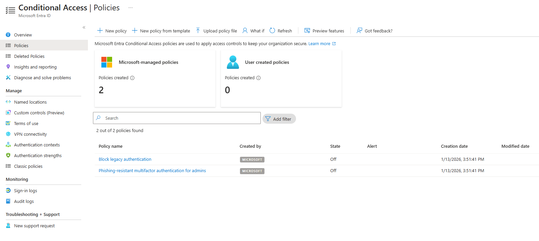The height and width of the screenshot is (241, 539).
Task: Click the Audit logs book icon
Action: [8, 201]
